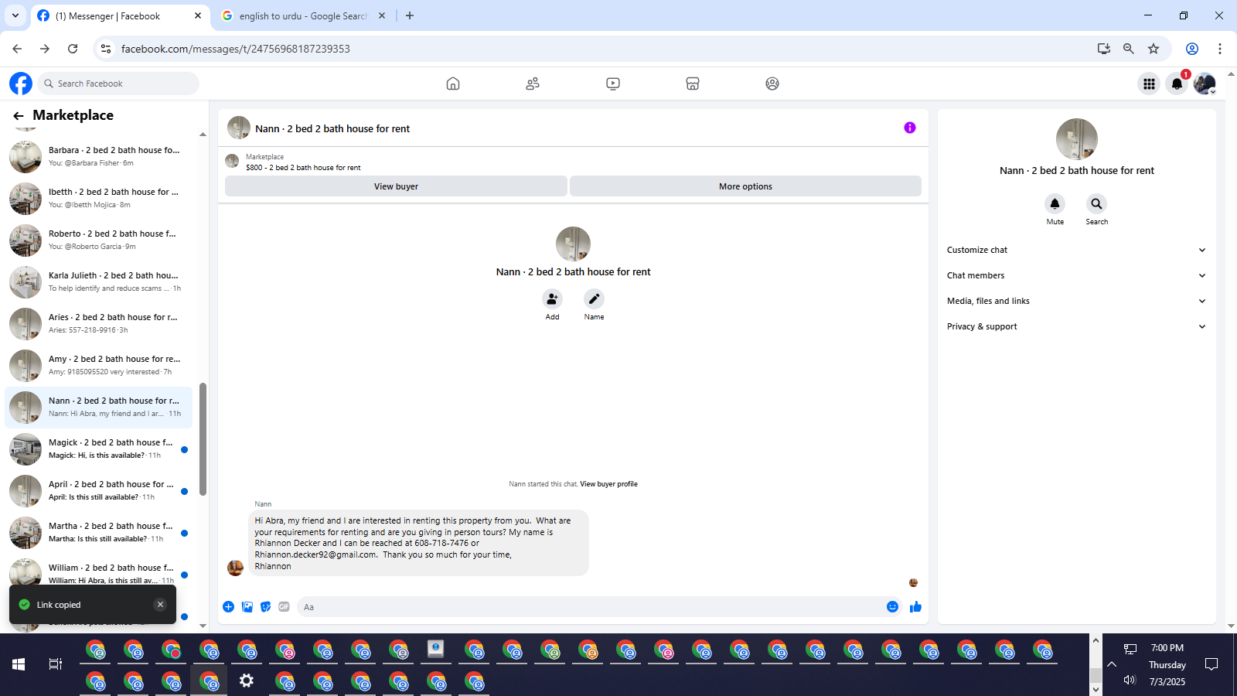
Task: Click the Name pencil icon in chat
Action: point(594,299)
